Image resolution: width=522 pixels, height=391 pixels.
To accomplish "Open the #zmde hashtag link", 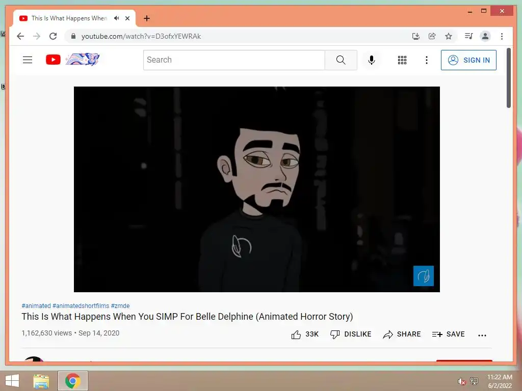I will pyautogui.click(x=120, y=306).
